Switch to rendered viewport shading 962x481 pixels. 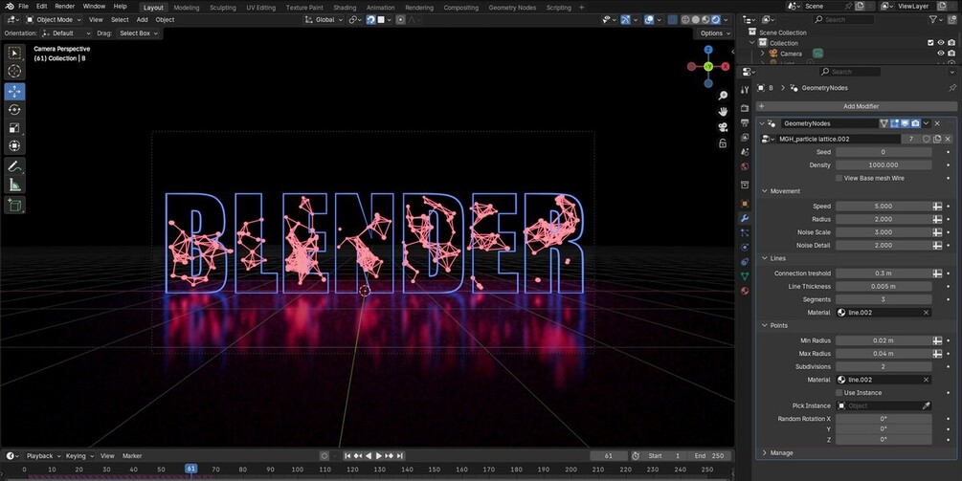[x=715, y=20]
